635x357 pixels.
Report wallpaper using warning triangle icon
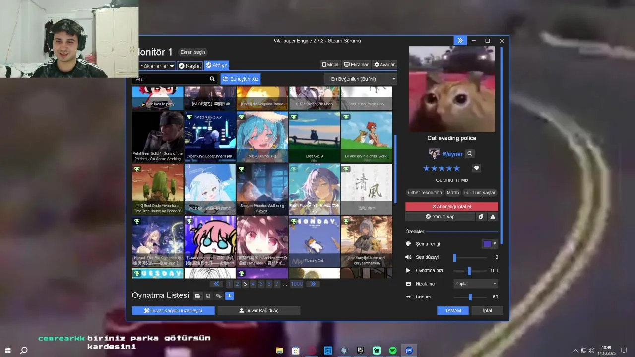(493, 217)
